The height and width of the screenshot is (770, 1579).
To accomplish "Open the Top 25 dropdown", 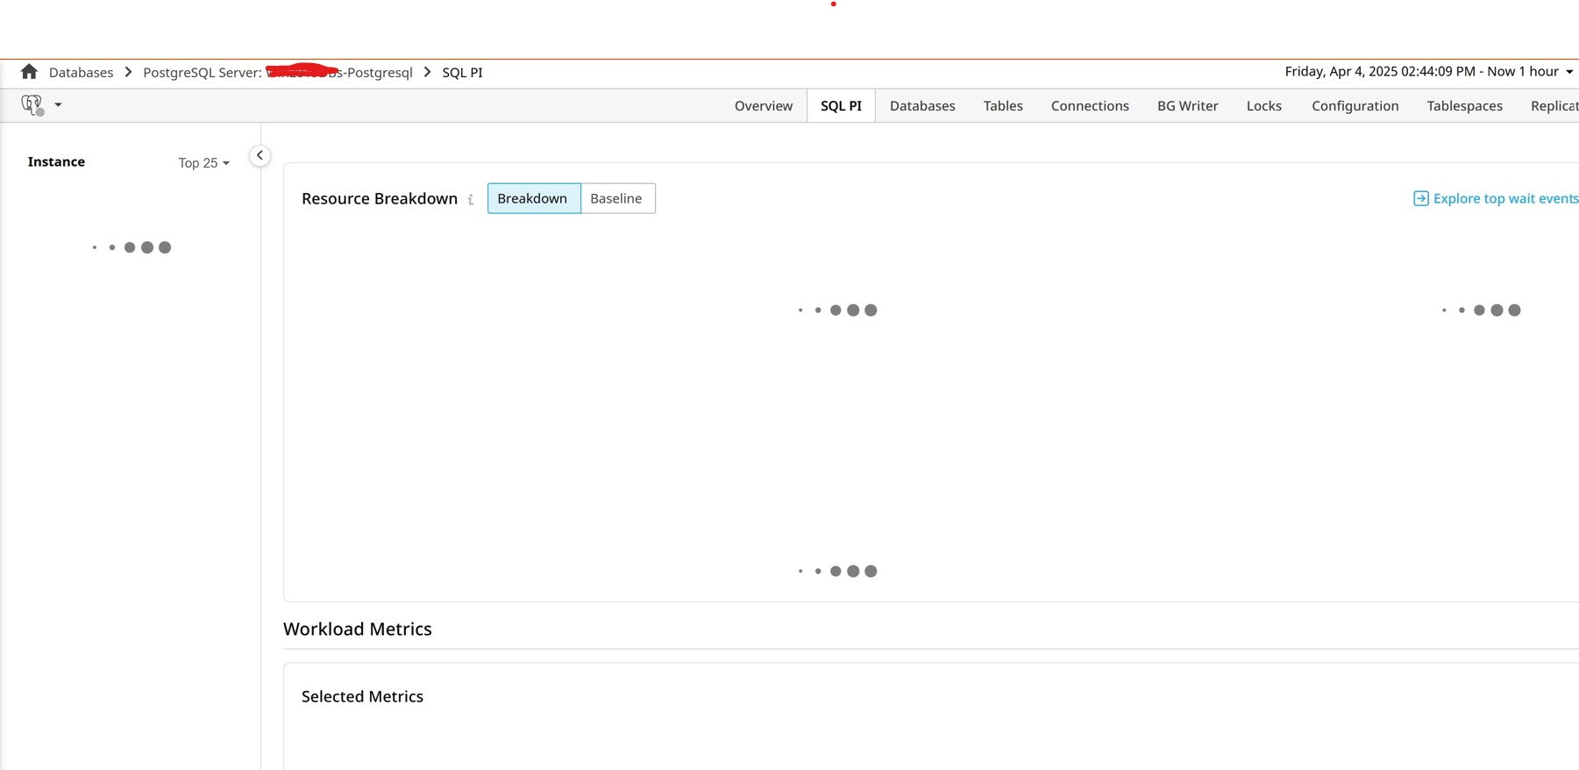I will click(203, 163).
